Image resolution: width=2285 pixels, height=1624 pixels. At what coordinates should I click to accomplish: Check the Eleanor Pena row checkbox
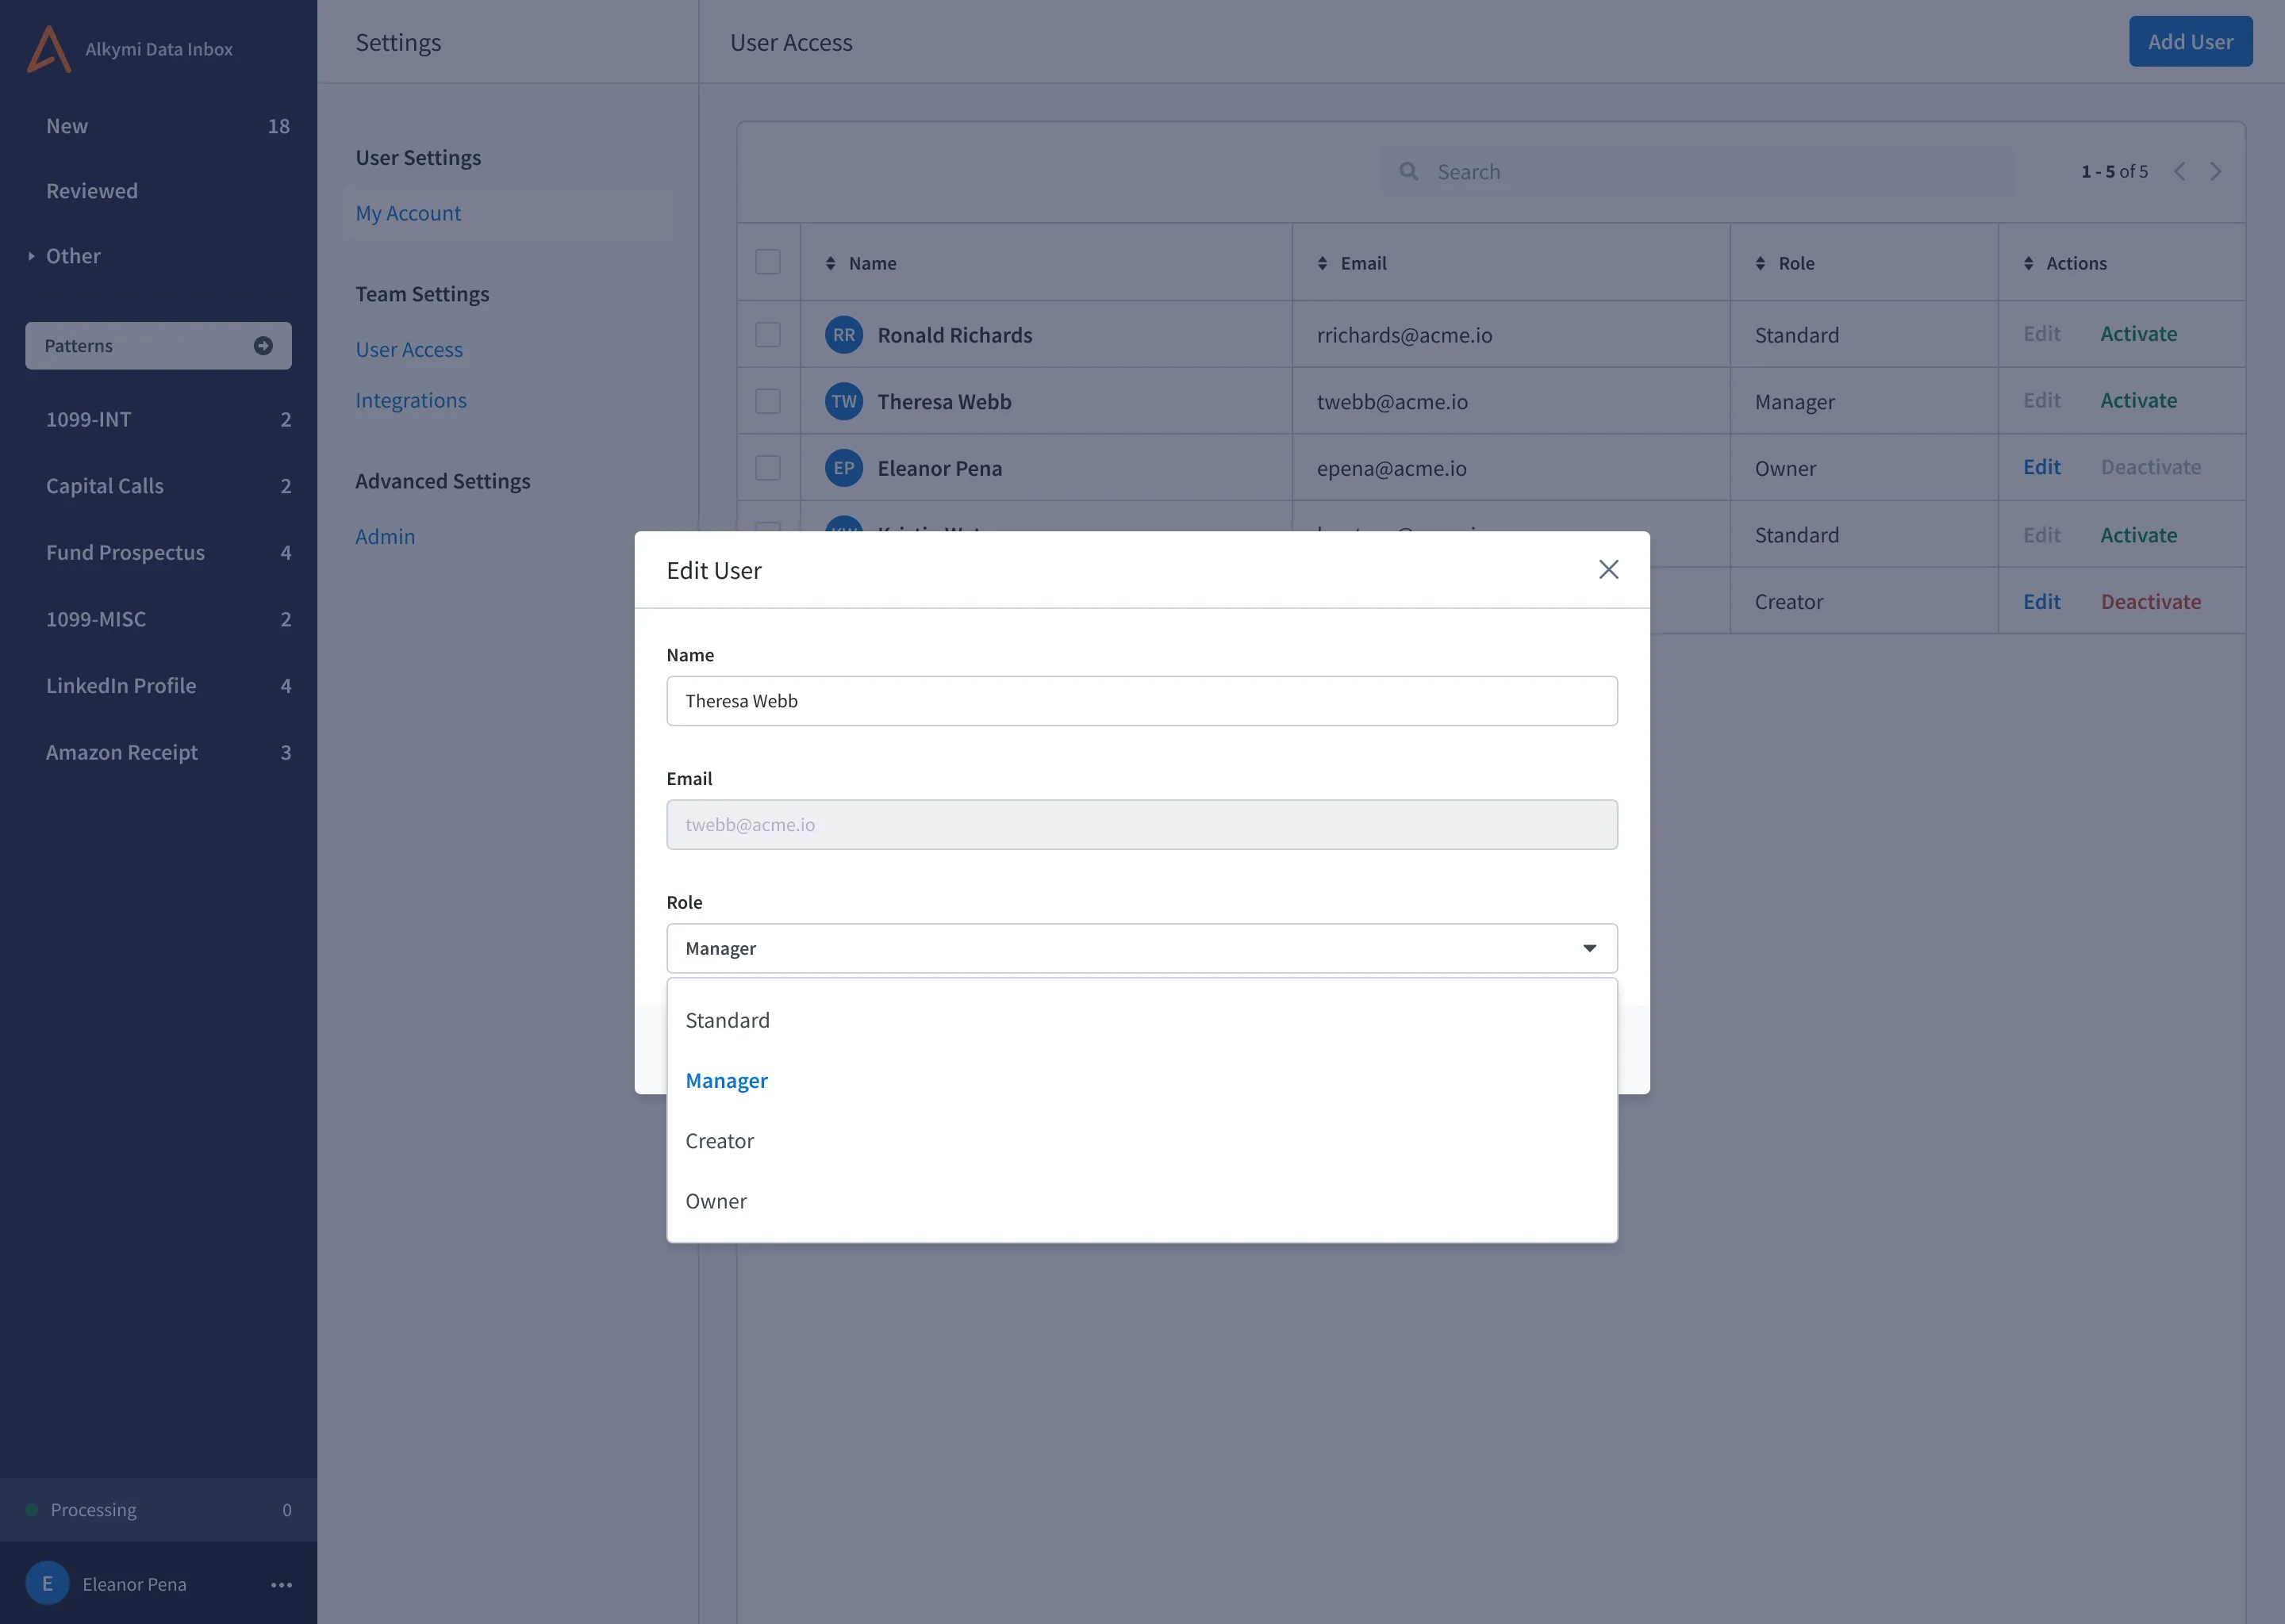tap(767, 467)
